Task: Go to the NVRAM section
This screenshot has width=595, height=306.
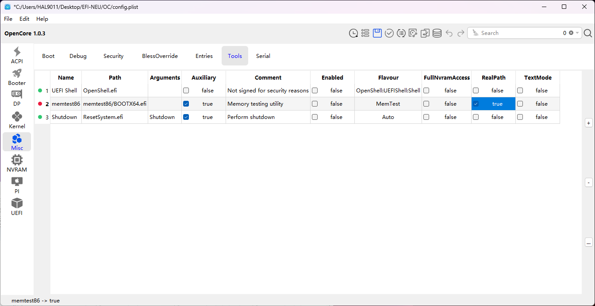Action: tap(17, 164)
